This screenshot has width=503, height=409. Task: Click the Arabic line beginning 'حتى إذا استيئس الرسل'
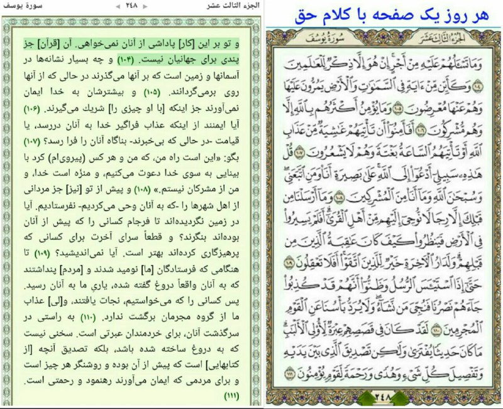tap(382, 286)
